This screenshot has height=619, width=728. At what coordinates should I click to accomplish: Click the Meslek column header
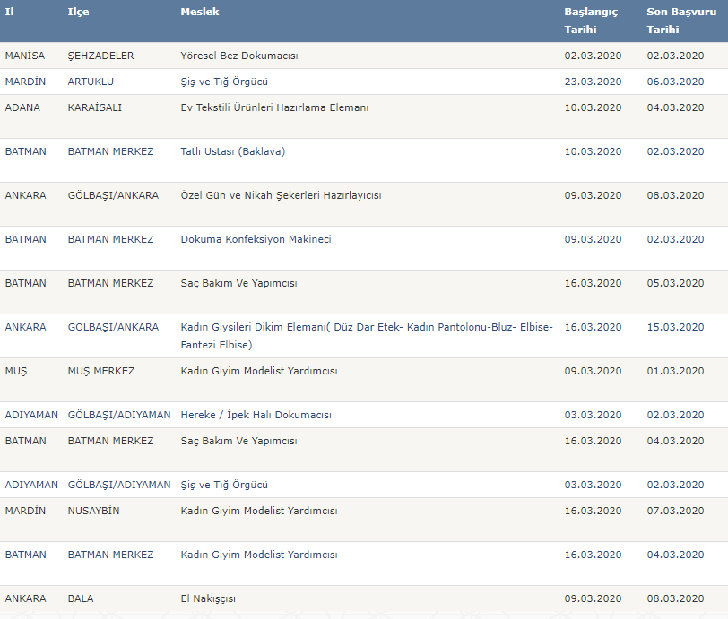(x=199, y=12)
